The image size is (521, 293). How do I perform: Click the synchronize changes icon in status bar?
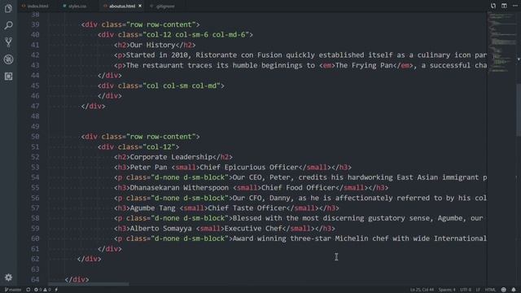pos(28,290)
